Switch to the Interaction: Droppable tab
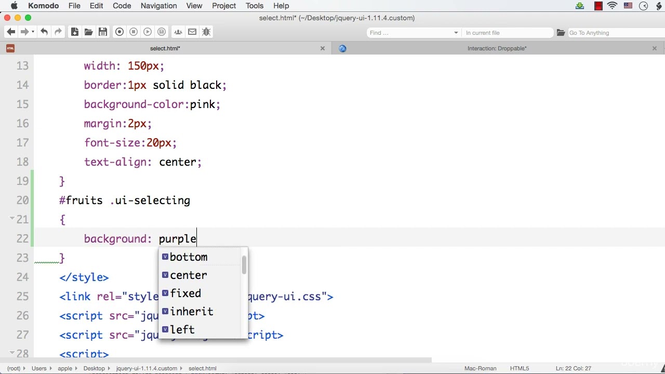The height and width of the screenshot is (374, 665). pos(497,48)
